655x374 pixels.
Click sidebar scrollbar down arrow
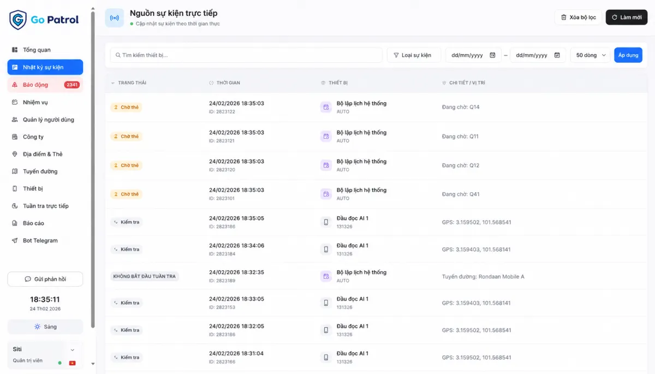coord(93,364)
